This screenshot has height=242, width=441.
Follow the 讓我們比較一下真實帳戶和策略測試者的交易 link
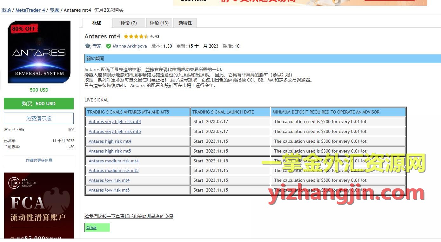(x=129, y=217)
